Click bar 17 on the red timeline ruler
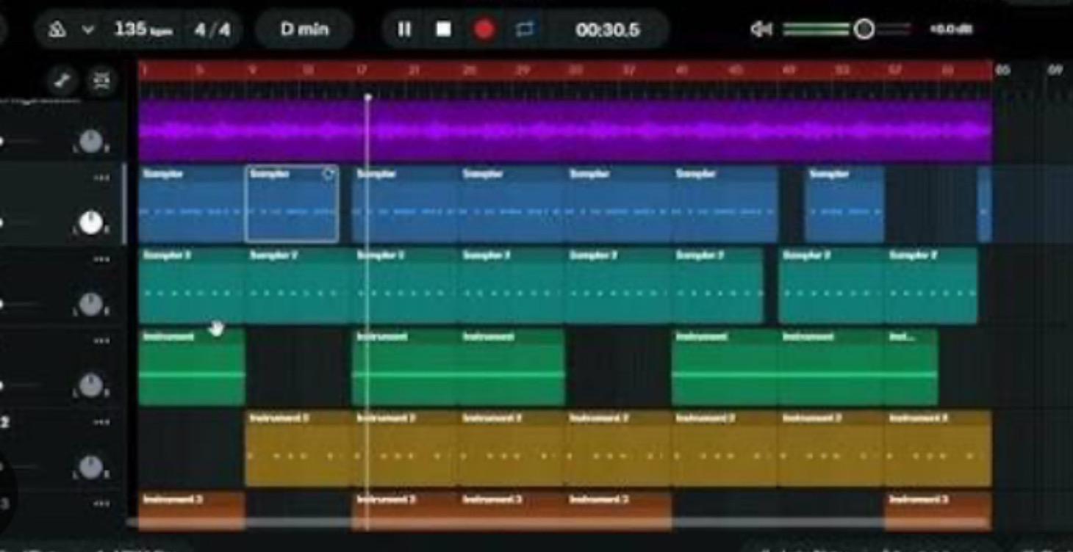This screenshot has height=552, width=1073. point(362,70)
